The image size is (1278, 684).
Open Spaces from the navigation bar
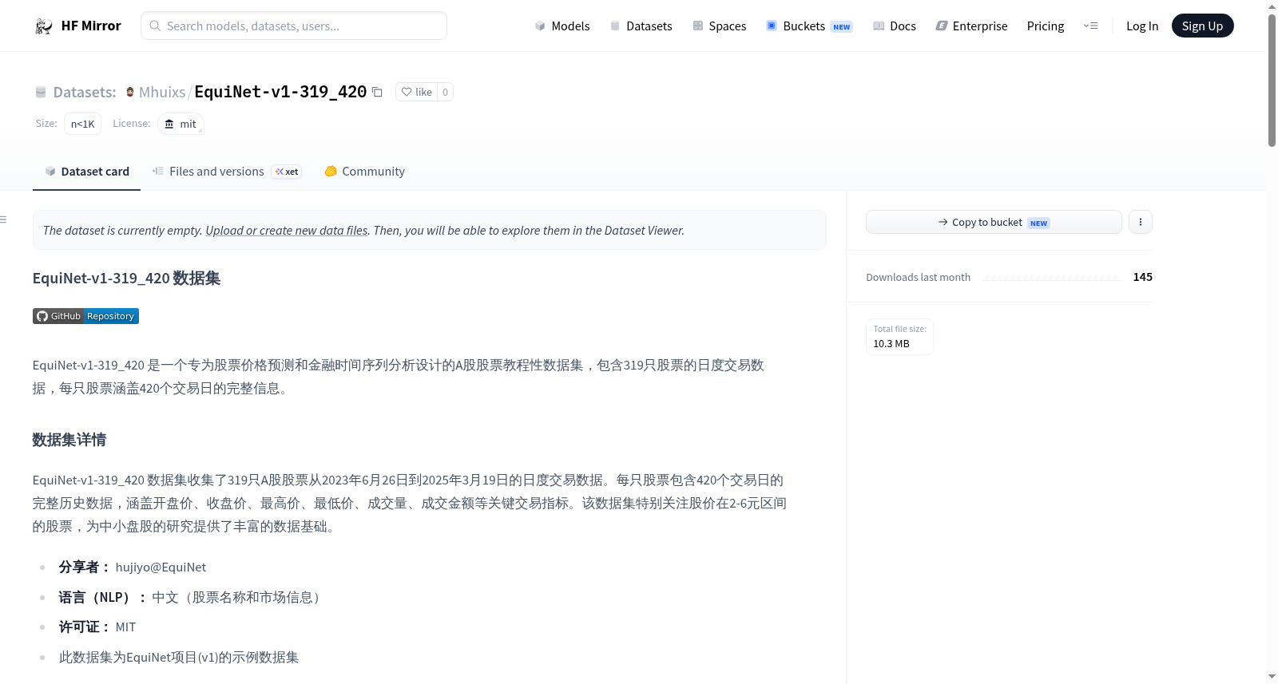[x=720, y=26]
